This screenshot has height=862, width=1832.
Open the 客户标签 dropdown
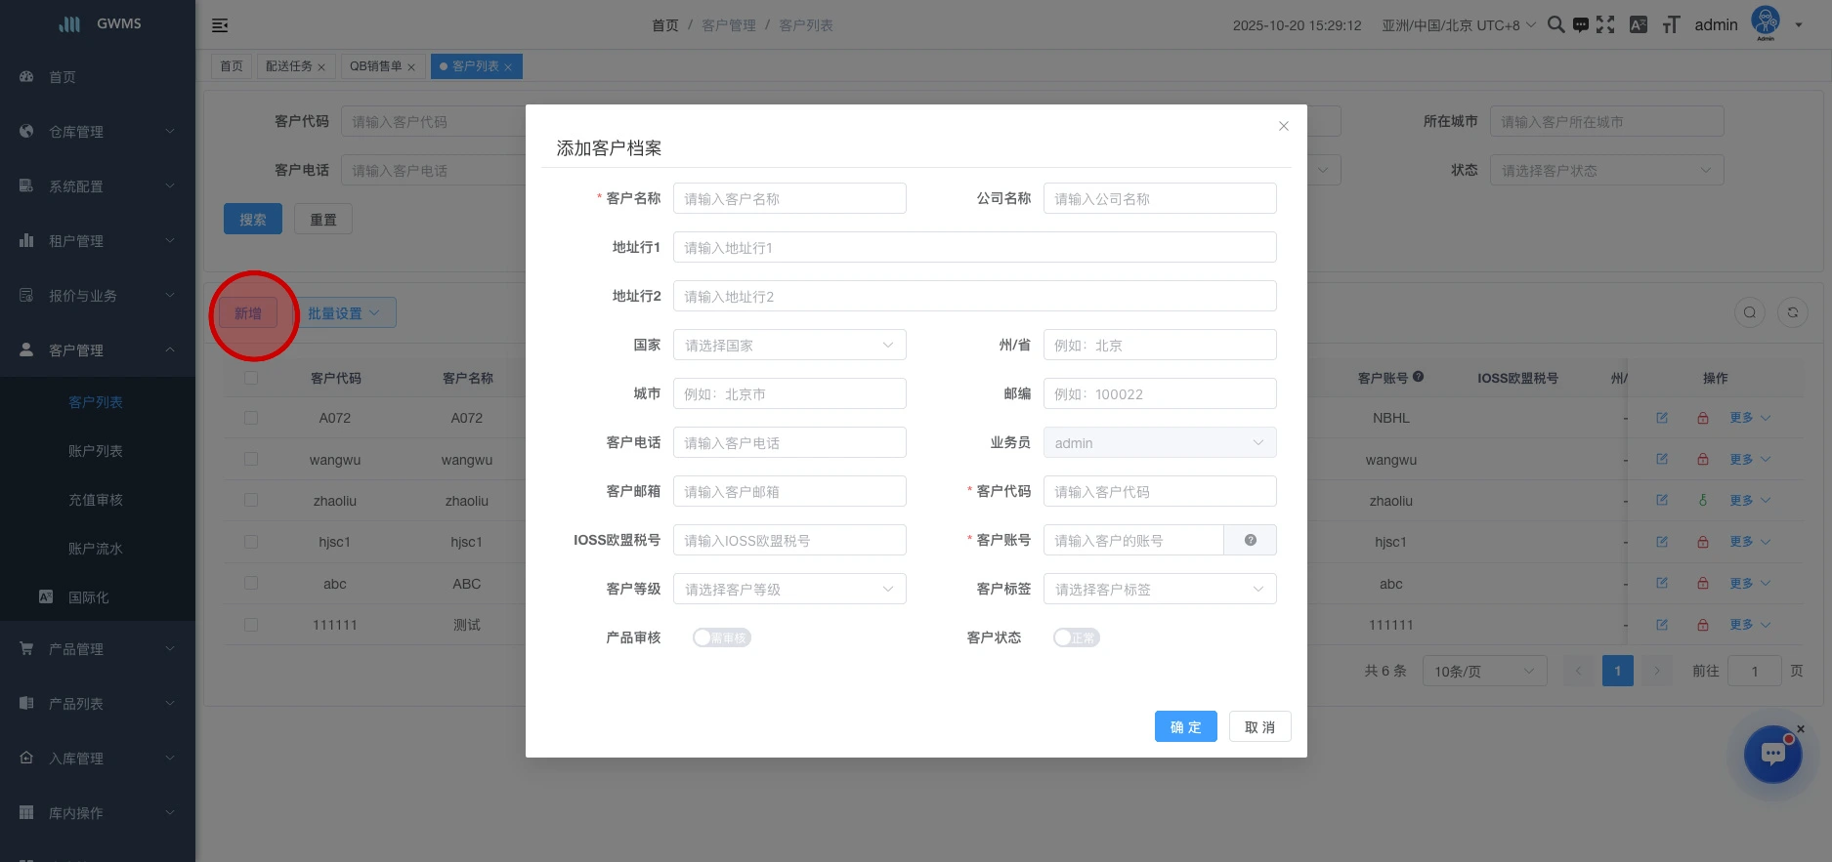(1159, 589)
